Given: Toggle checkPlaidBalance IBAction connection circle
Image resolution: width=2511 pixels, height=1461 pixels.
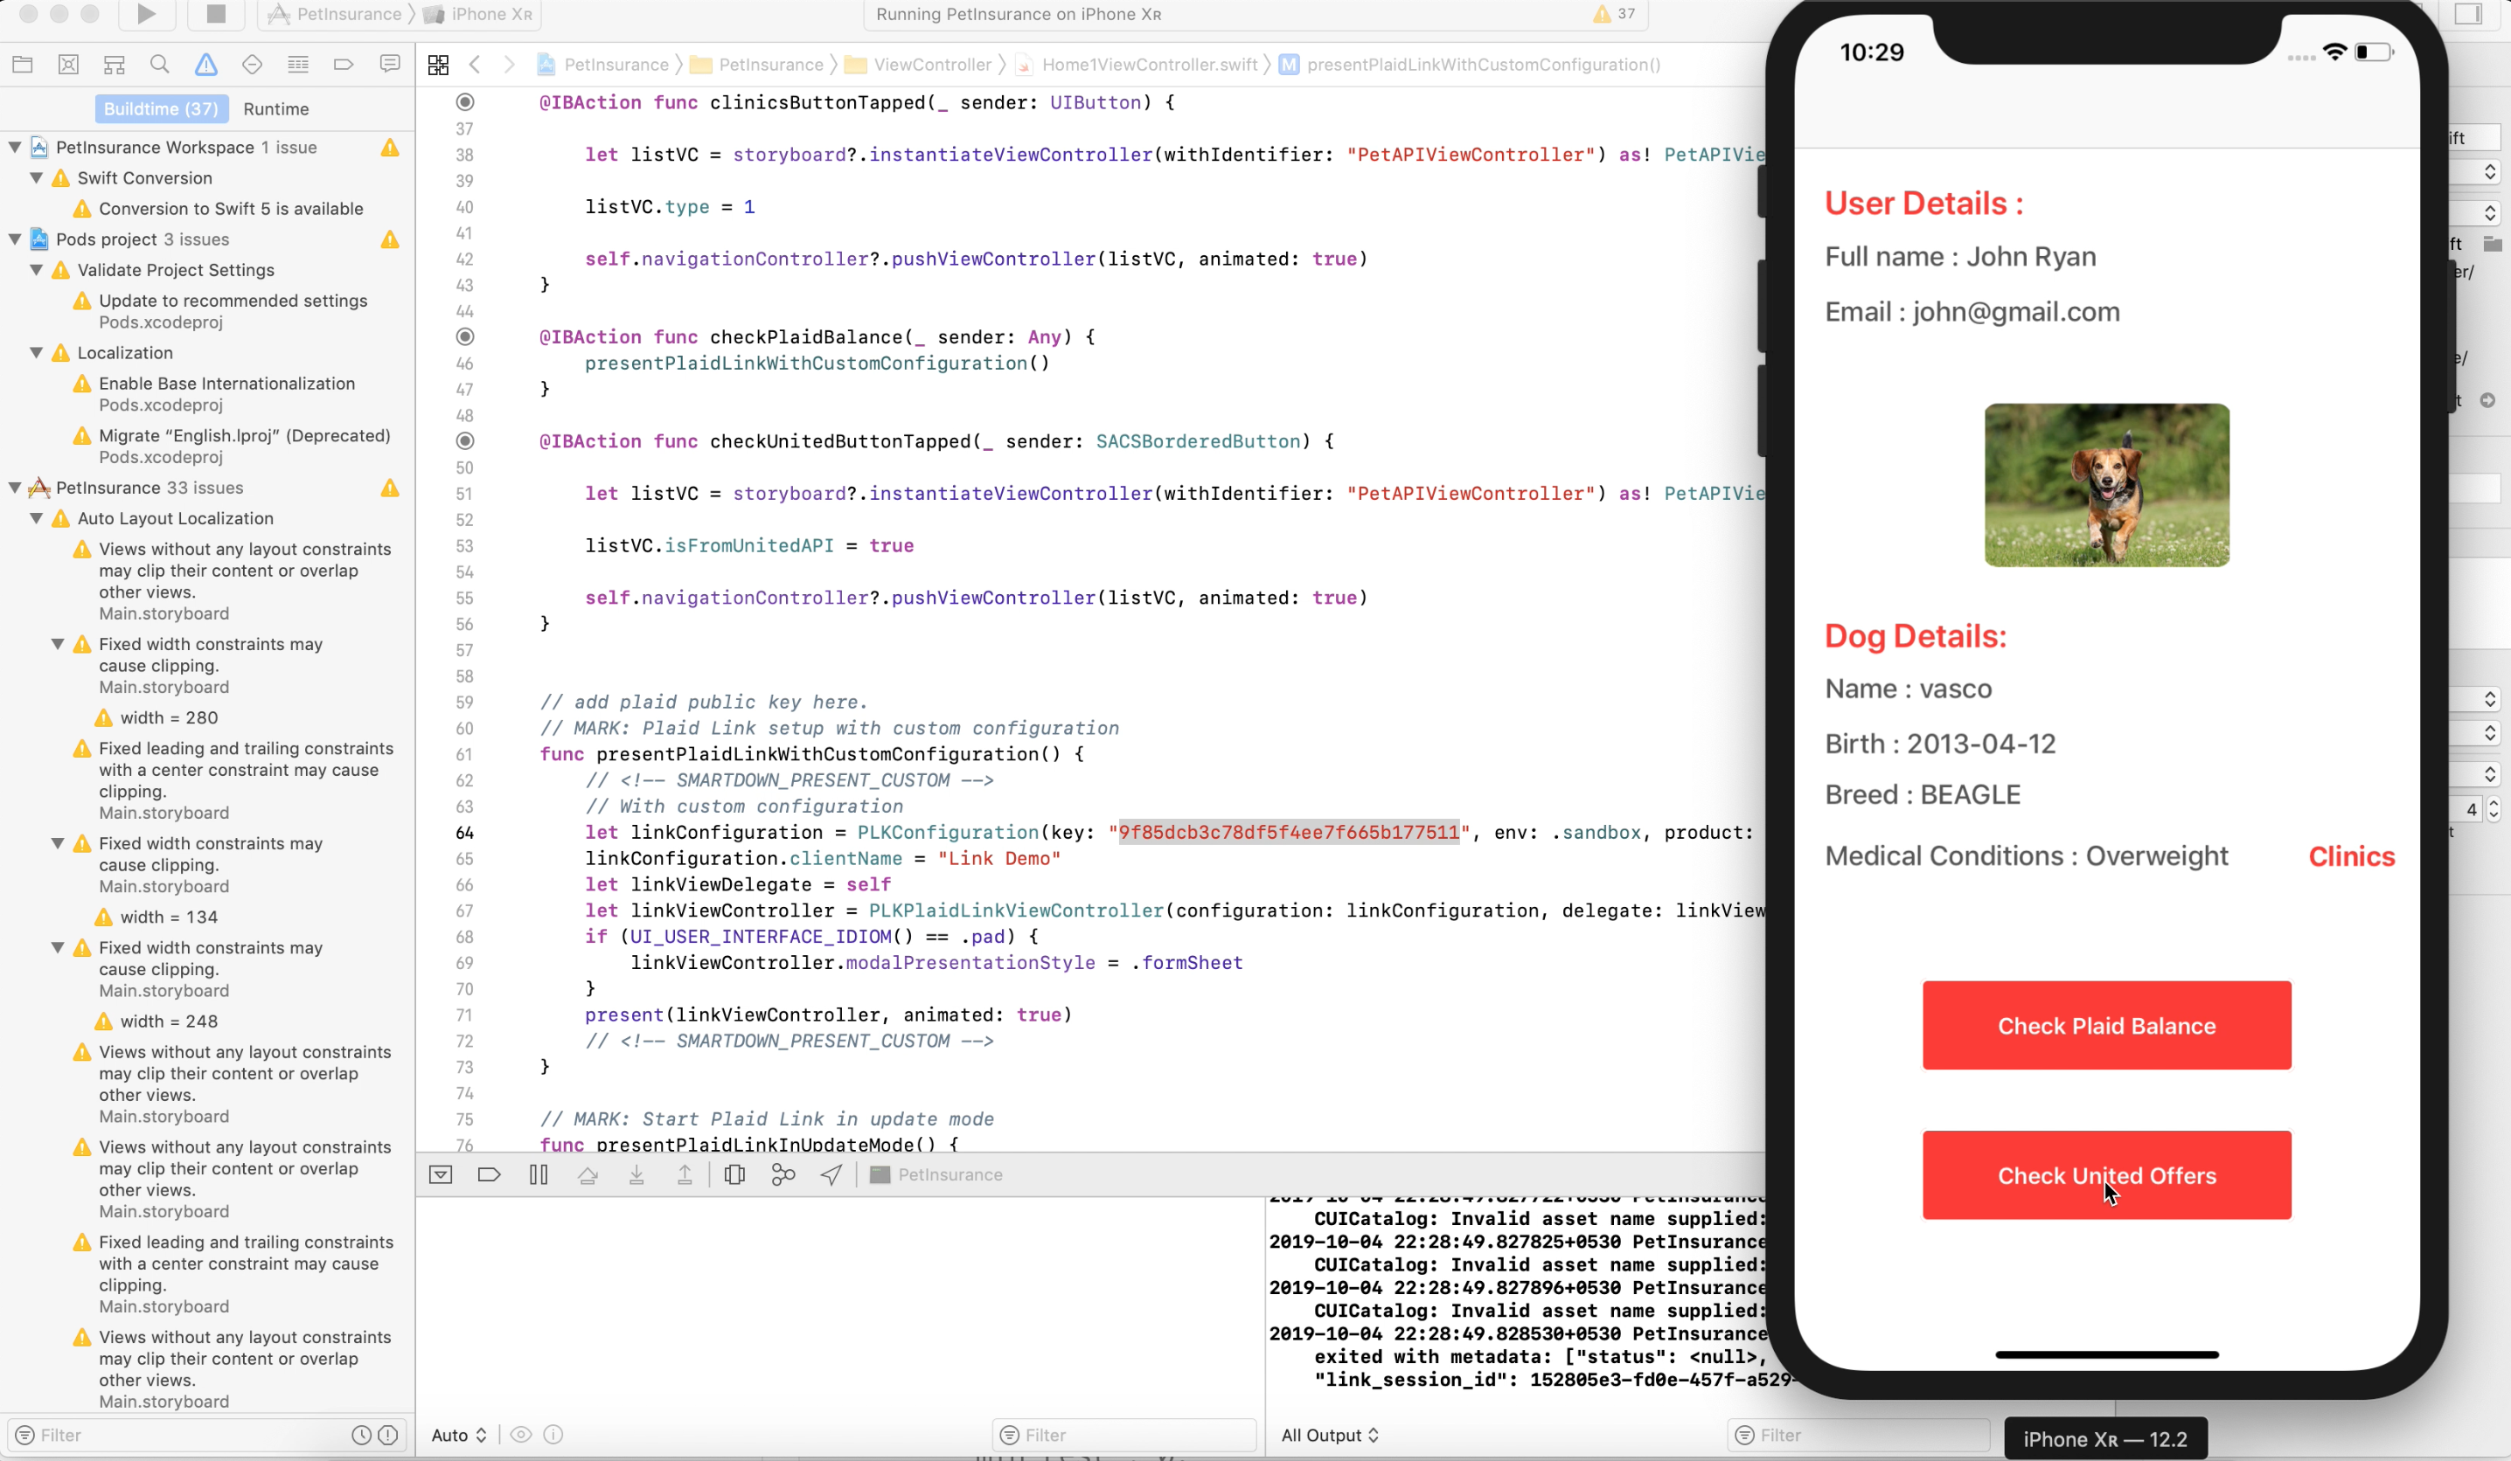Looking at the screenshot, I should 465,336.
